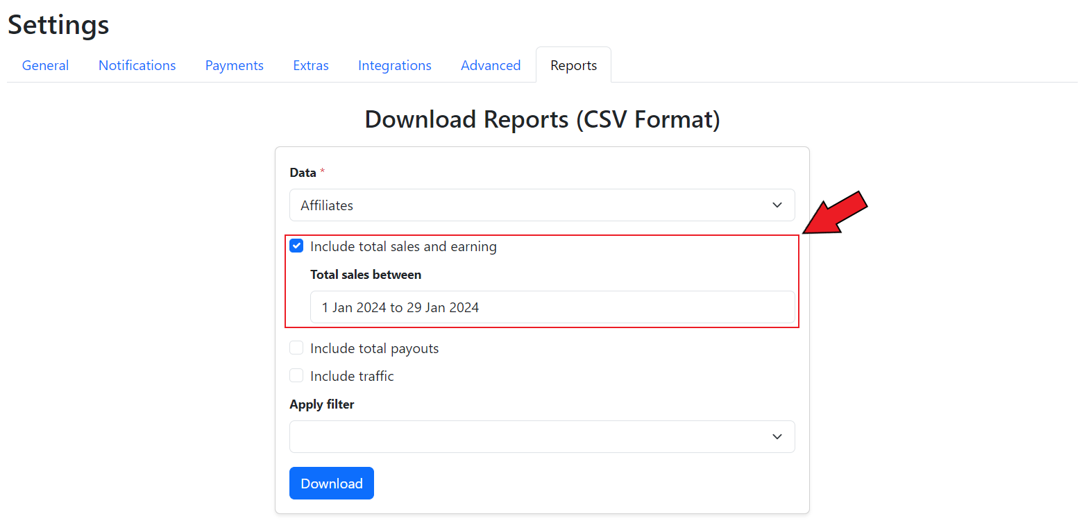Click the active Reports tab
This screenshot has height=530, width=1084.
tap(573, 65)
